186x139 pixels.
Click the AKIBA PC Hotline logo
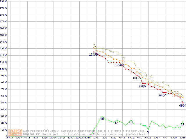15,133
